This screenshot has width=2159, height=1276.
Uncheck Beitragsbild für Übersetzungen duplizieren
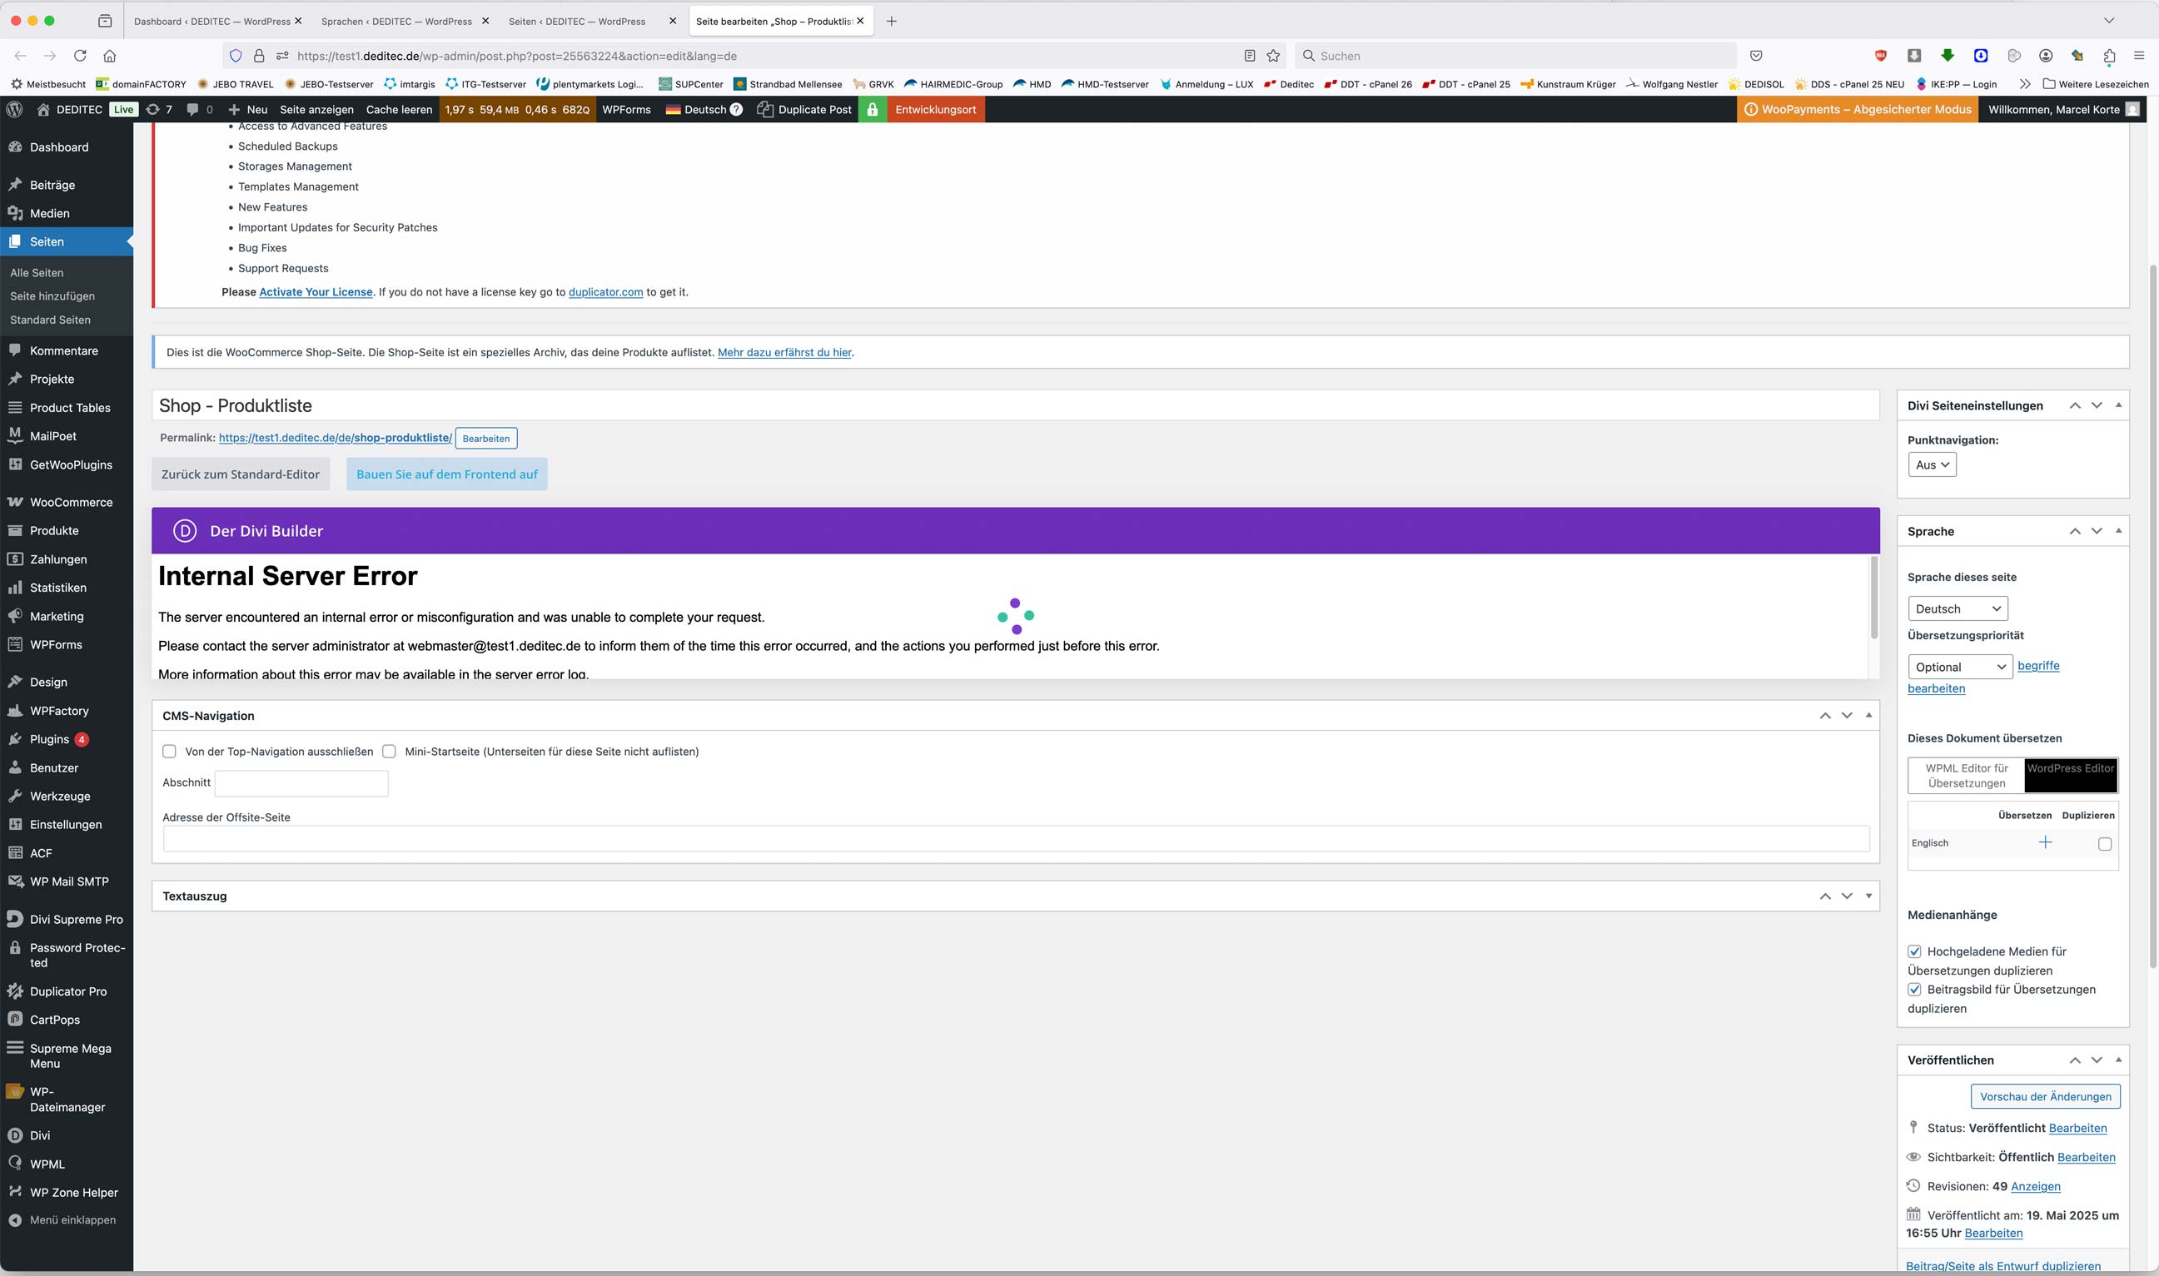1915,990
